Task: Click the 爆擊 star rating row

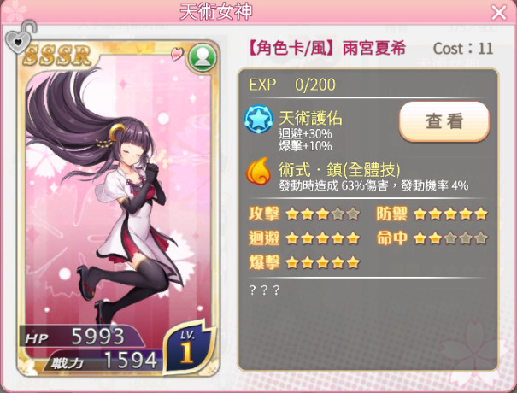Action: 304,263
